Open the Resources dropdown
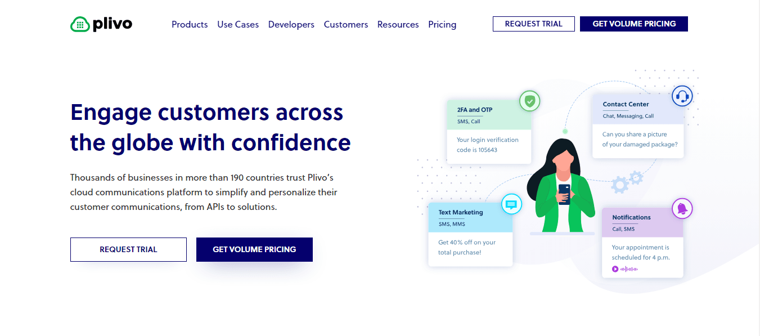This screenshot has height=336, width=760. pos(398,24)
